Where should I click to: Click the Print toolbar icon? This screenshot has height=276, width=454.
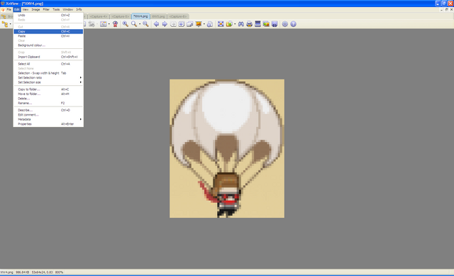pyautogui.click(x=249, y=24)
